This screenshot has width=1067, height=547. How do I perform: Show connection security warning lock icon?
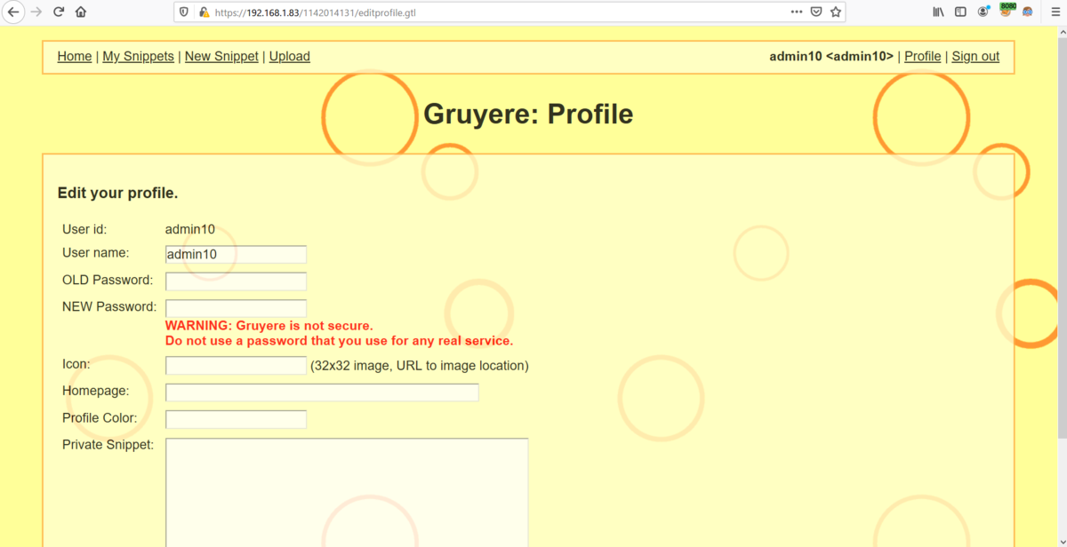(x=204, y=12)
